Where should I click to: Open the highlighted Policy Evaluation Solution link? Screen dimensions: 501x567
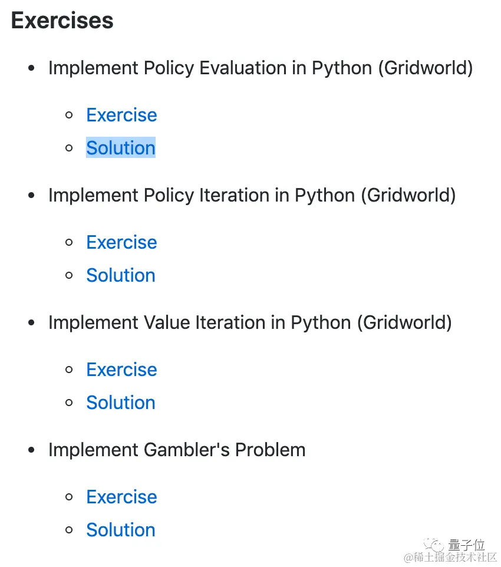click(121, 148)
